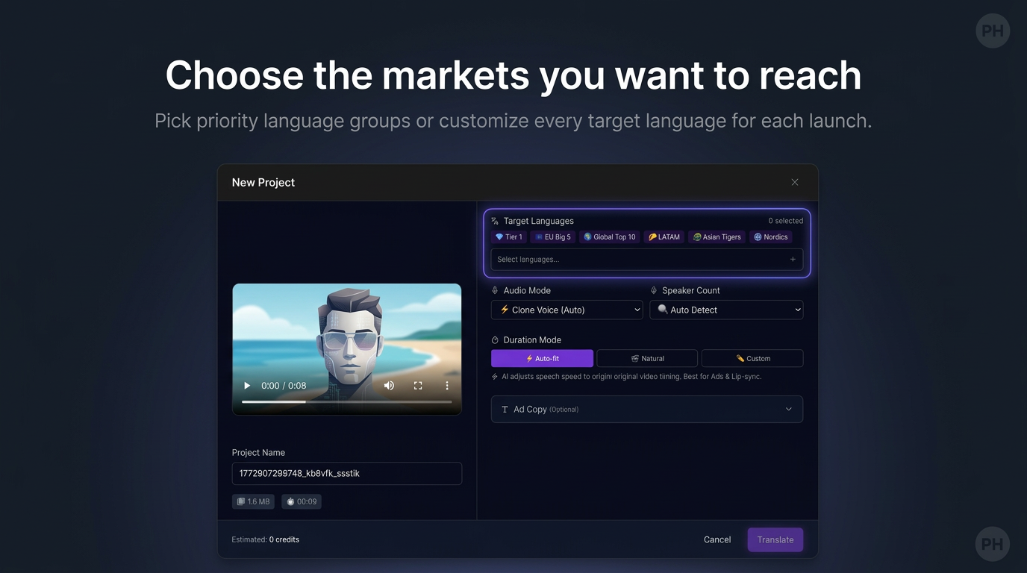Enter fullscreen on the video preview

pyautogui.click(x=418, y=386)
